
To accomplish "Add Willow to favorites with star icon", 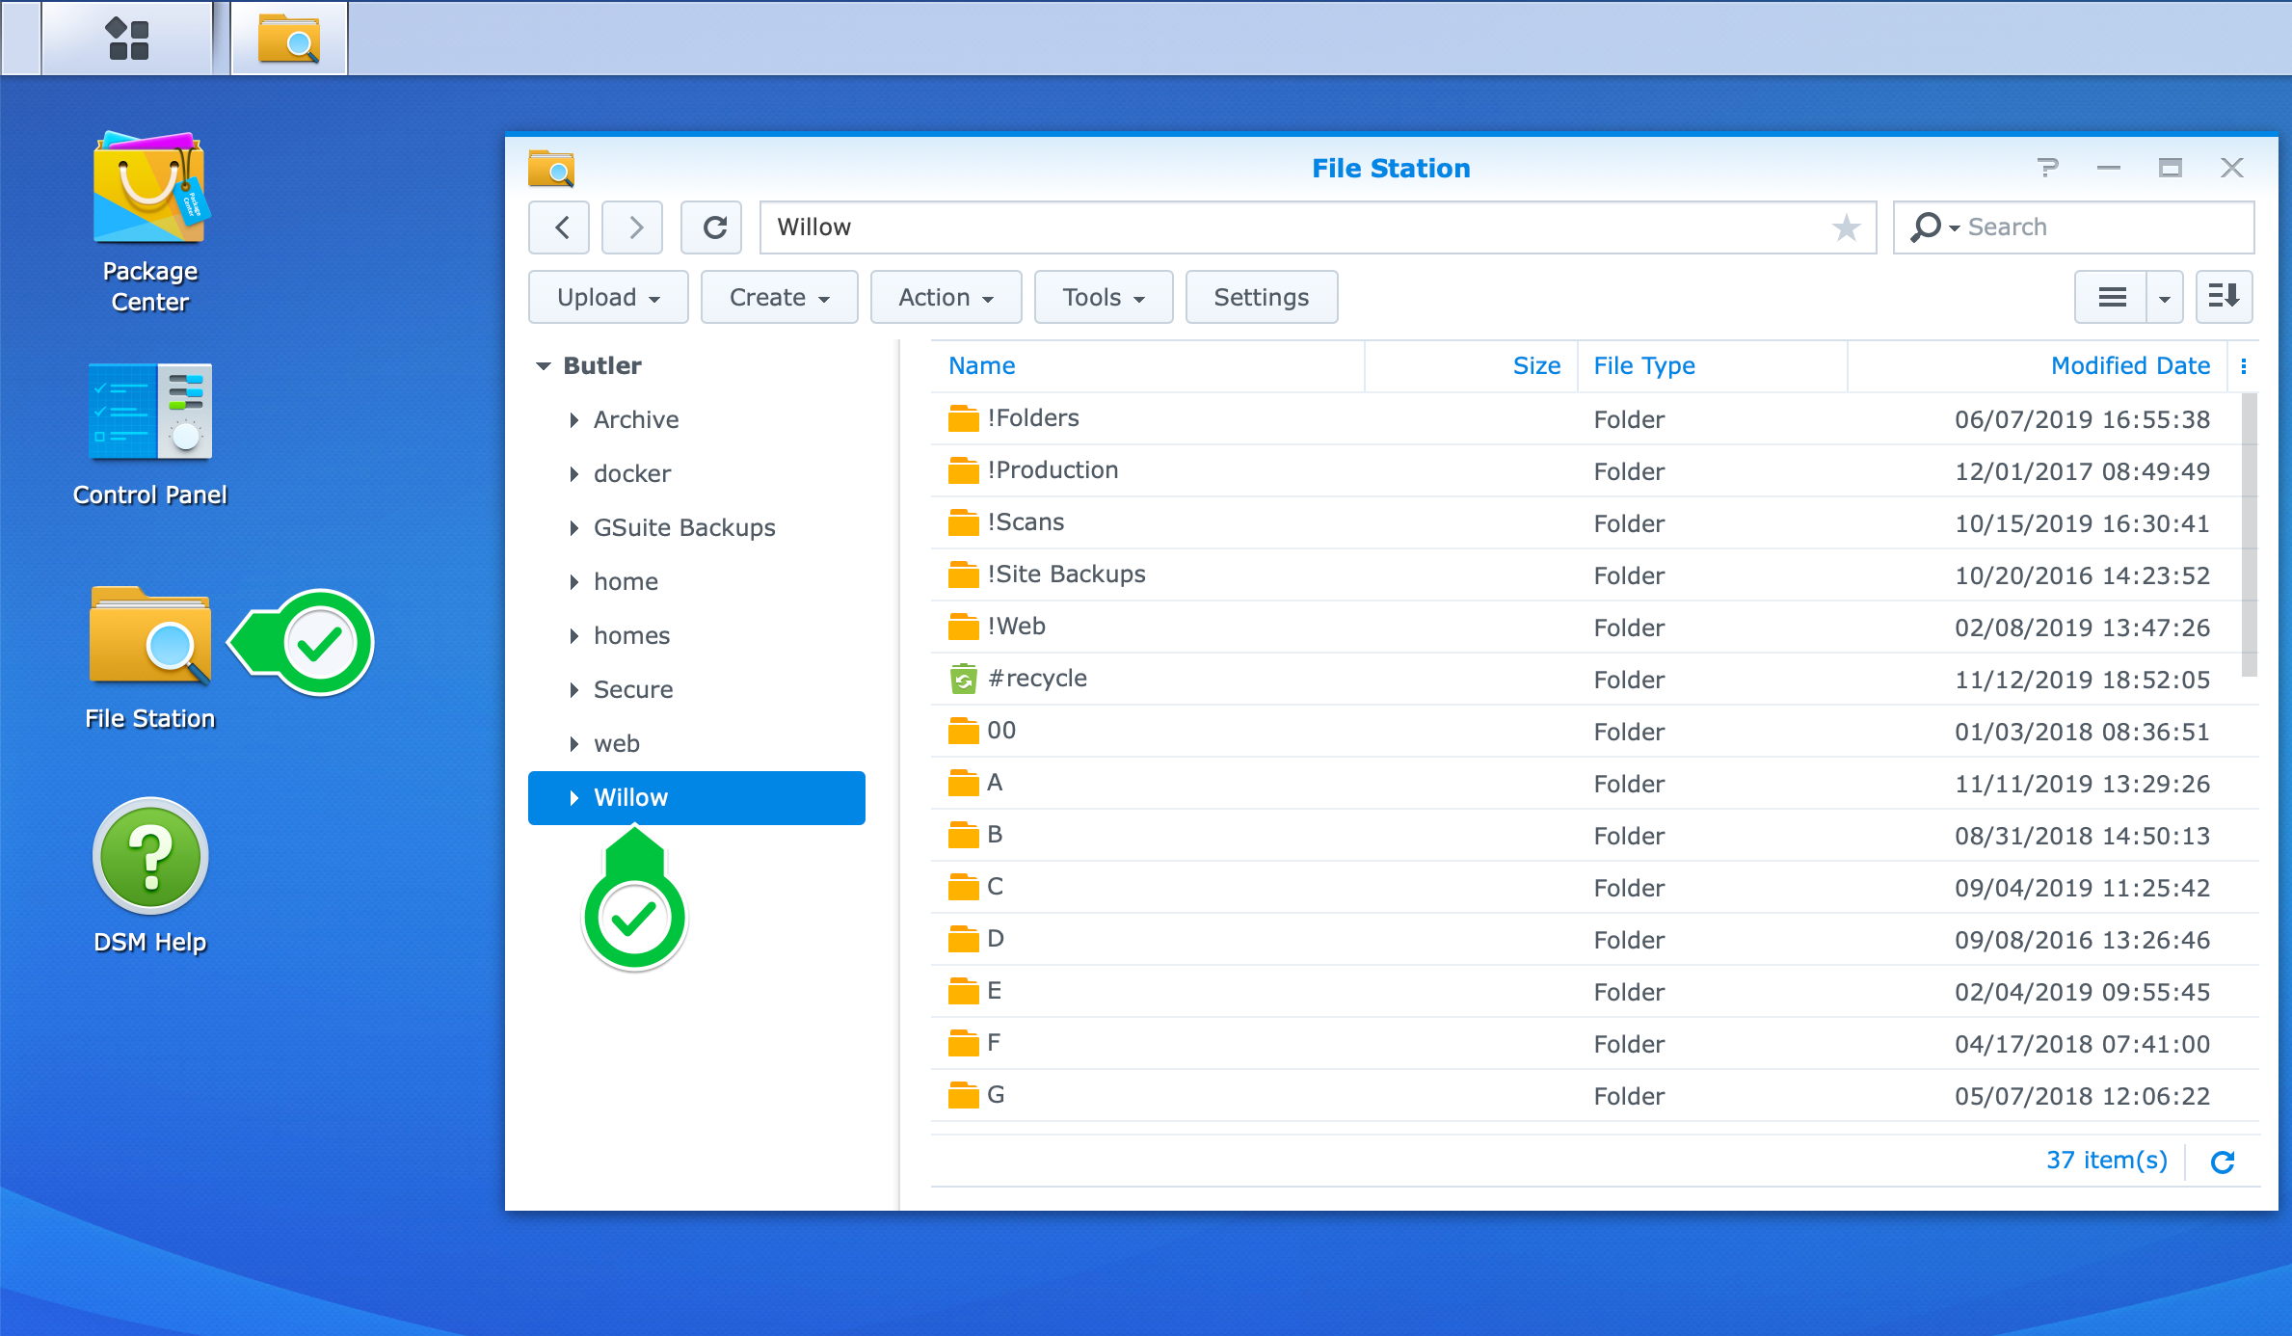I will 1845,227.
